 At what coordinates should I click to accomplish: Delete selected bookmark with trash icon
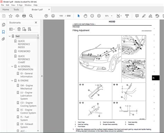[x=19, y=29]
